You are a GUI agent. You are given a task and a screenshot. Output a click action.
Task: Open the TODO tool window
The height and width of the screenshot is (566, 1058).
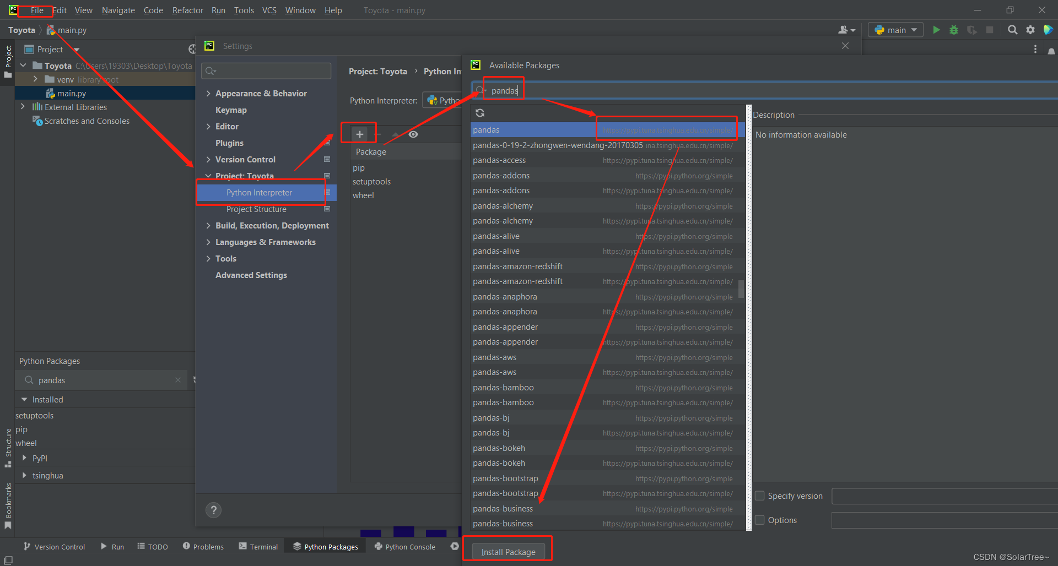[x=153, y=547]
